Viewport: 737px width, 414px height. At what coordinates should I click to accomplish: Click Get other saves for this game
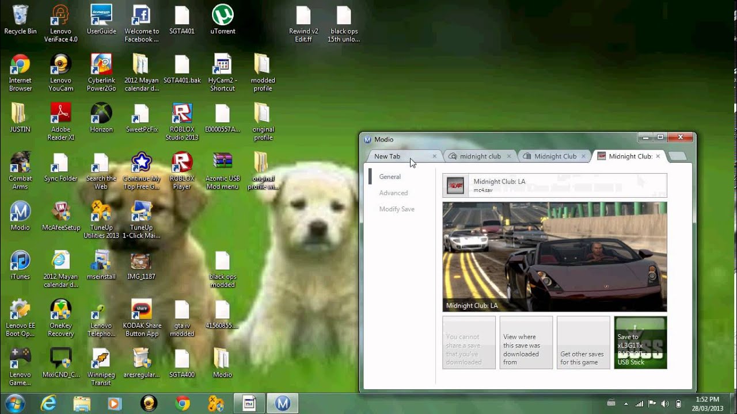click(583, 342)
